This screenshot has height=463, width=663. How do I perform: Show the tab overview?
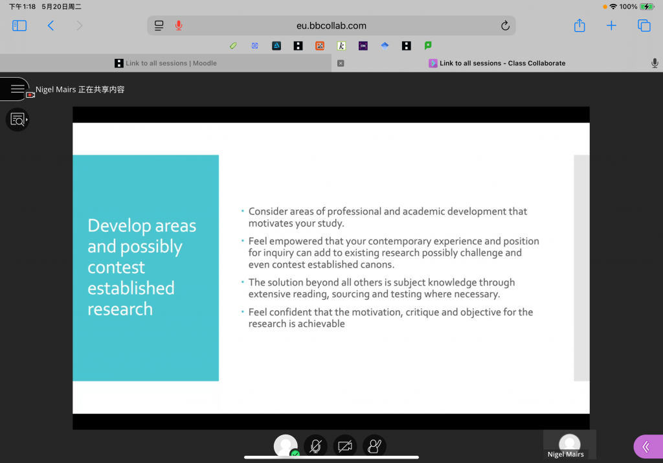[644, 26]
